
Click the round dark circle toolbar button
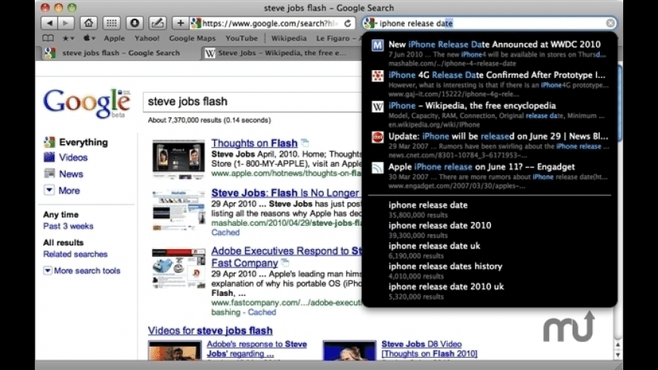pyautogui.click(x=135, y=23)
